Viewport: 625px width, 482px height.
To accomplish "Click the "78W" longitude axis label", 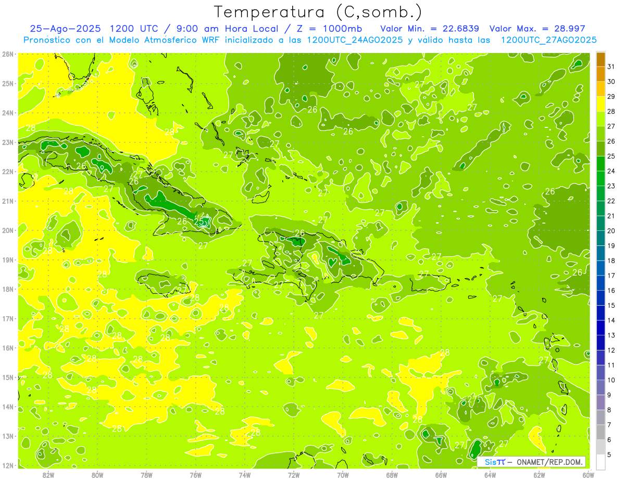I will pos(146,475).
